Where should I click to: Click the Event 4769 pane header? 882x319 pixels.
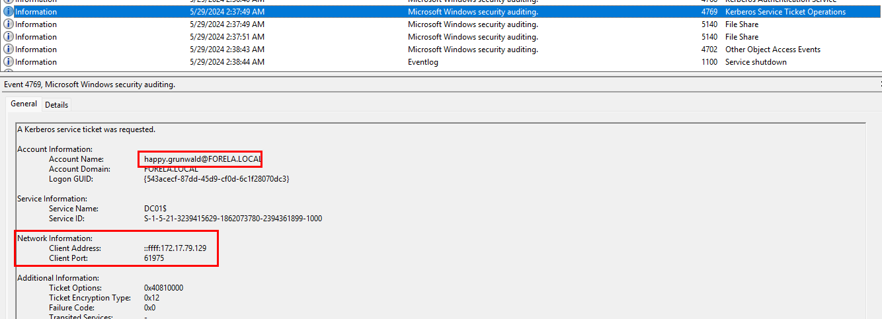[89, 85]
